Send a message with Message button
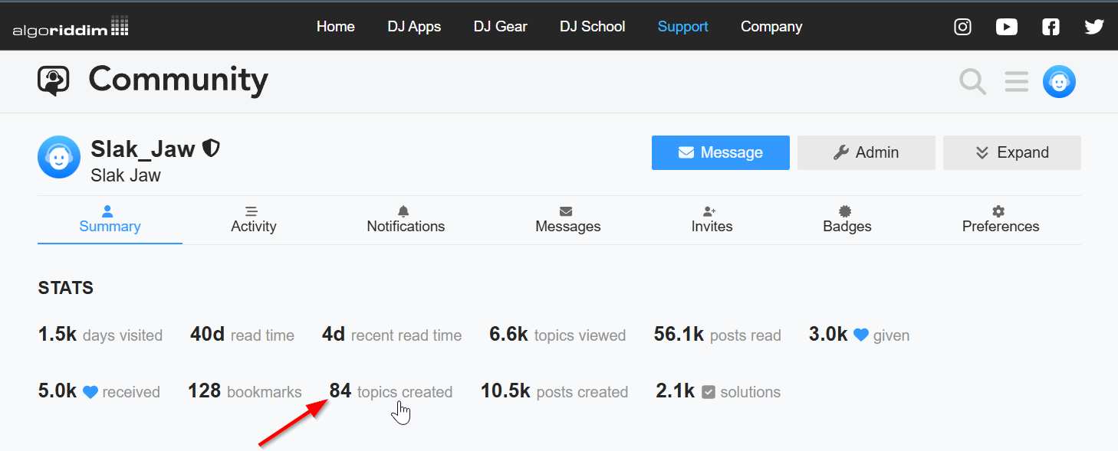Viewport: 1118px width, 451px height. click(720, 152)
